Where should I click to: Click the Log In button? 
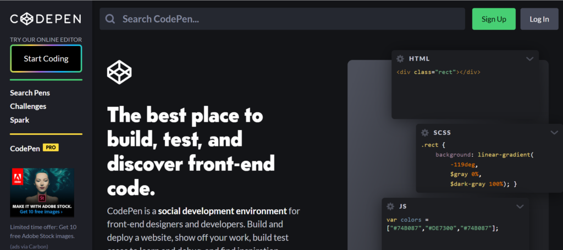tap(539, 19)
